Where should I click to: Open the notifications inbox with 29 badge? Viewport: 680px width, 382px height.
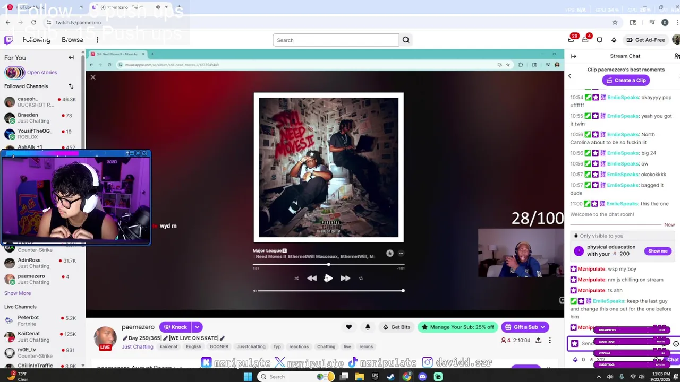click(x=572, y=40)
